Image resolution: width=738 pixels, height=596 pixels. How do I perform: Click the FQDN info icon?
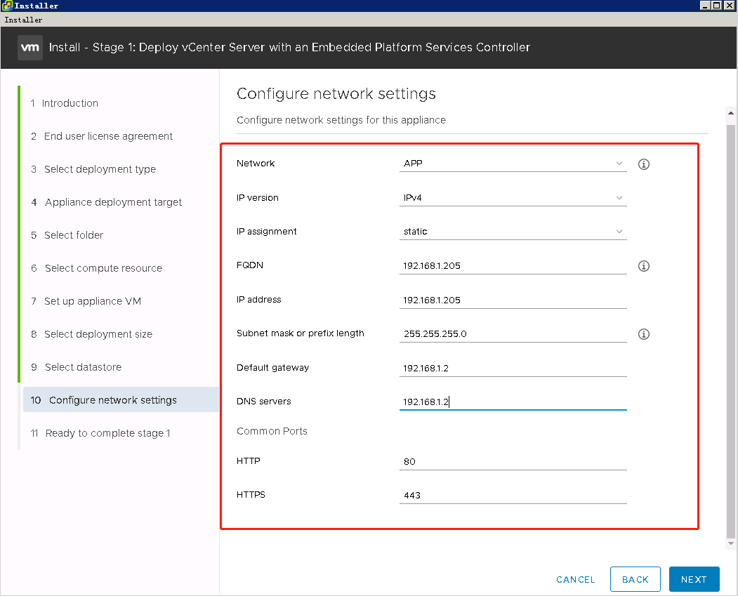point(643,266)
